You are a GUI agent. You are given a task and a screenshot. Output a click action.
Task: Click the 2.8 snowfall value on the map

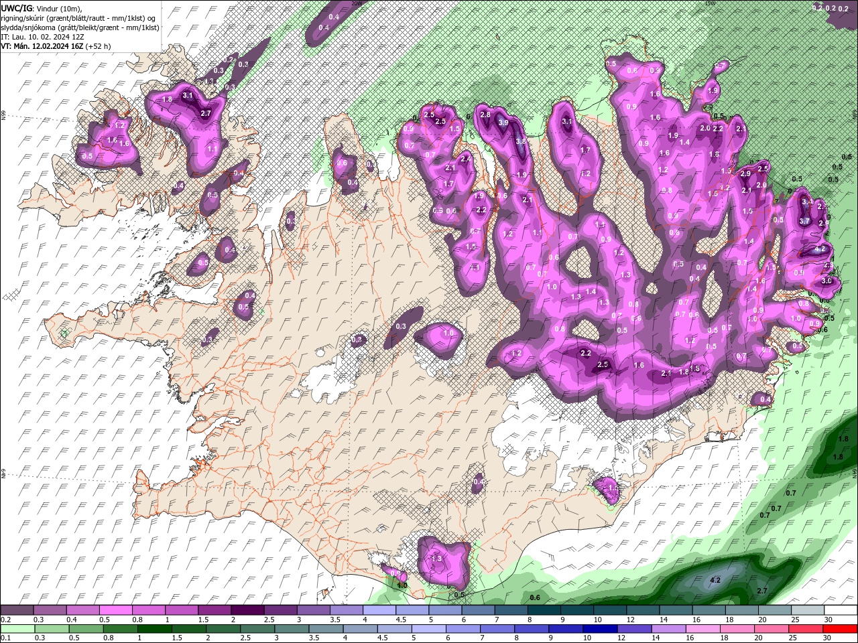(x=485, y=115)
